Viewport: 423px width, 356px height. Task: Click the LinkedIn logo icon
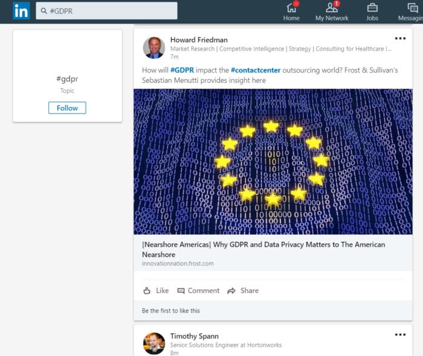(21, 11)
